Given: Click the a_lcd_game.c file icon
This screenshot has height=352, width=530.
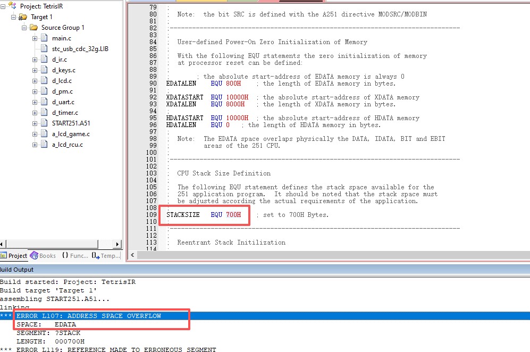Looking at the screenshot, I should 44,134.
